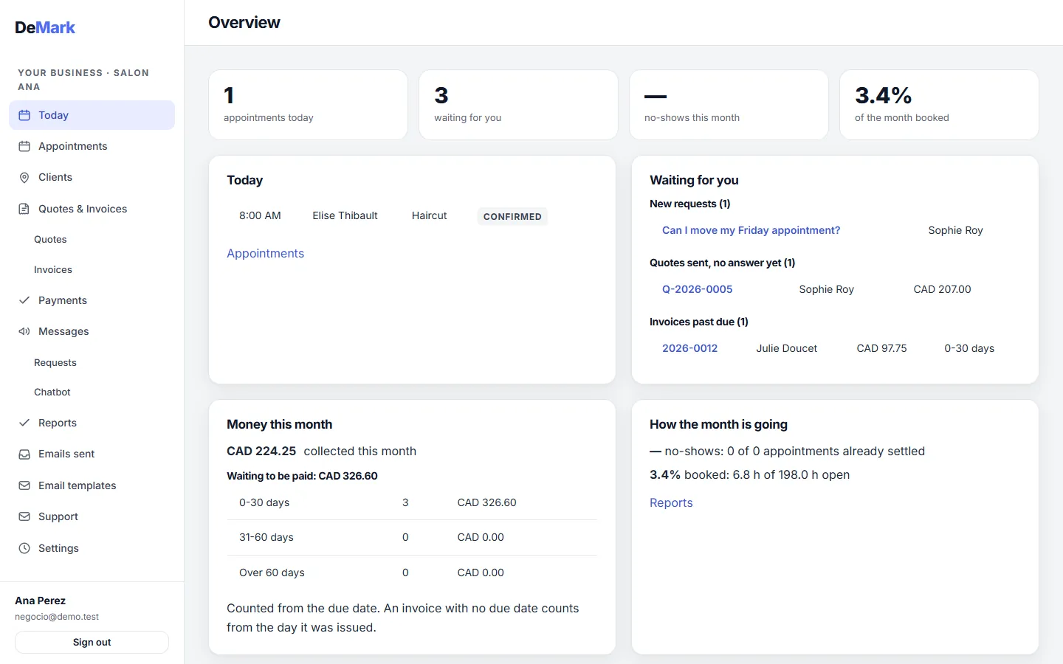Click the 'Waiting to be paid: CAD 326.60' line
Viewport: 1063px width, 664px height.
(x=302, y=476)
